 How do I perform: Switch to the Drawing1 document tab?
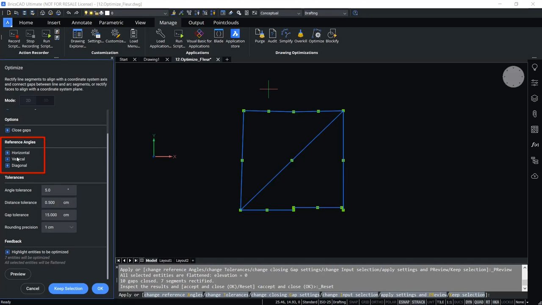click(x=151, y=59)
